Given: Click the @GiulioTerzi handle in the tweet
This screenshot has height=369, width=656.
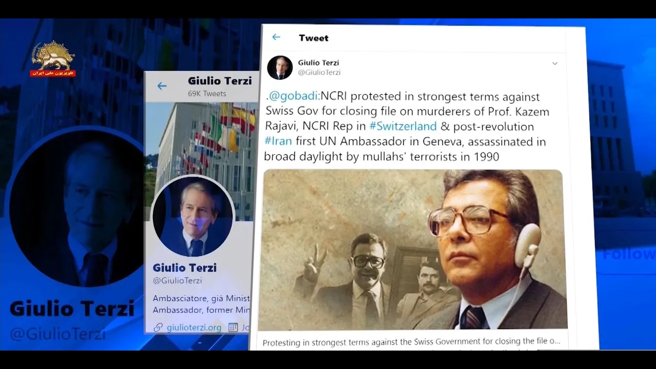Looking at the screenshot, I should tap(319, 72).
